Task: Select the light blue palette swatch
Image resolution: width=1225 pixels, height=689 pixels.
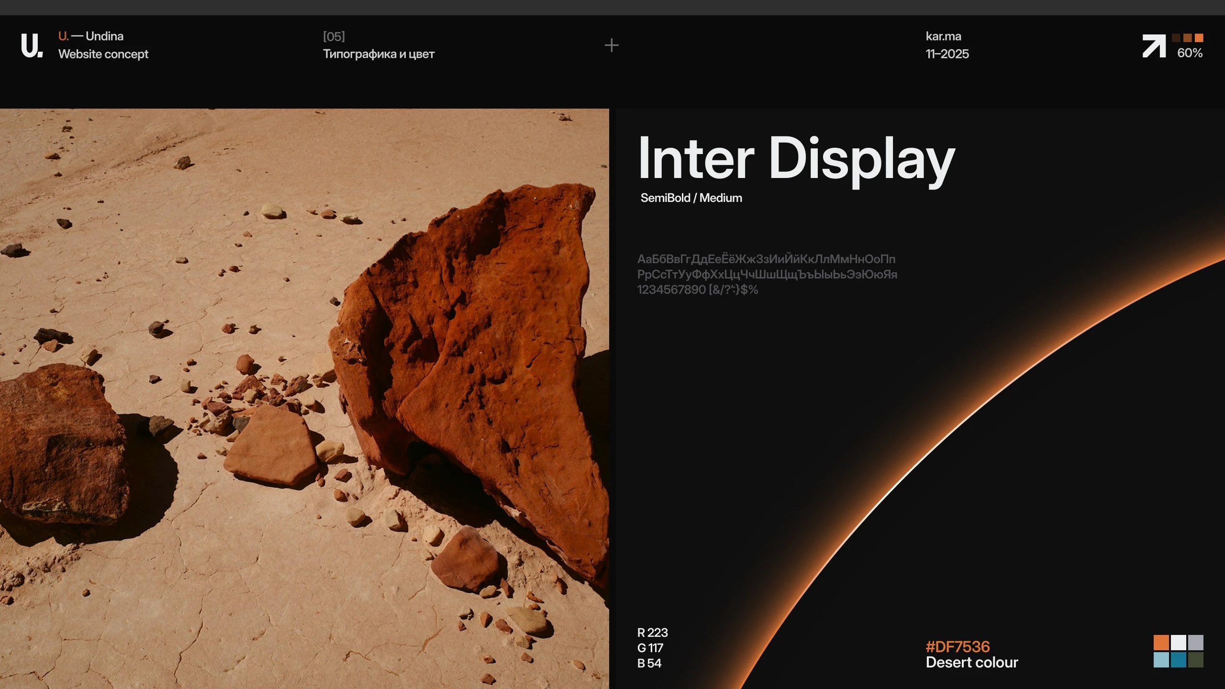Action: [x=1161, y=660]
